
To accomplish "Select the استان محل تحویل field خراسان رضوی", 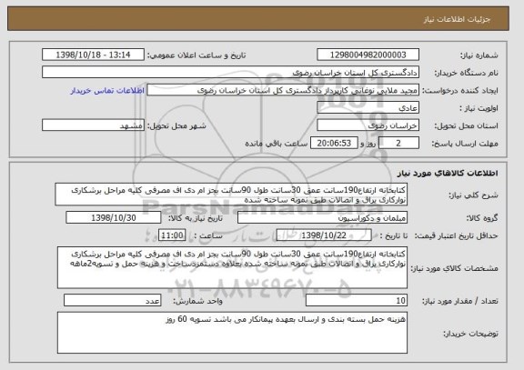I will 368,125.
